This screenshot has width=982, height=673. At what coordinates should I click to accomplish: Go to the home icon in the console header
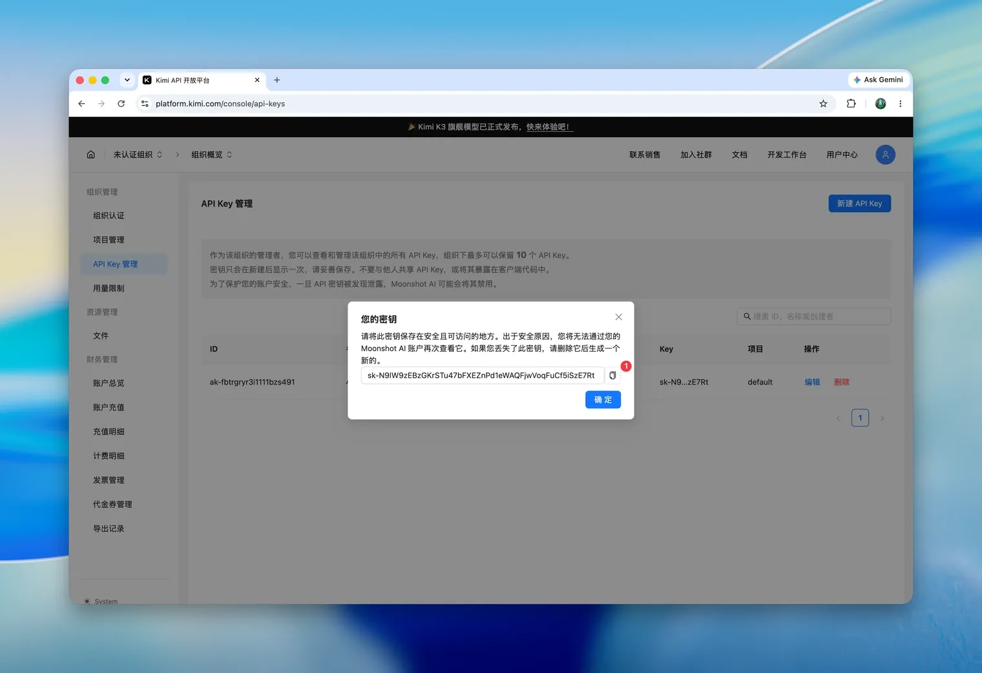(91, 155)
